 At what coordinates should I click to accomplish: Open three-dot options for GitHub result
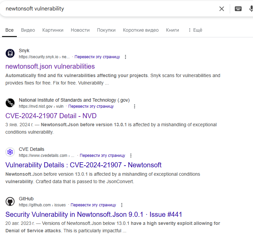pos(122,205)
